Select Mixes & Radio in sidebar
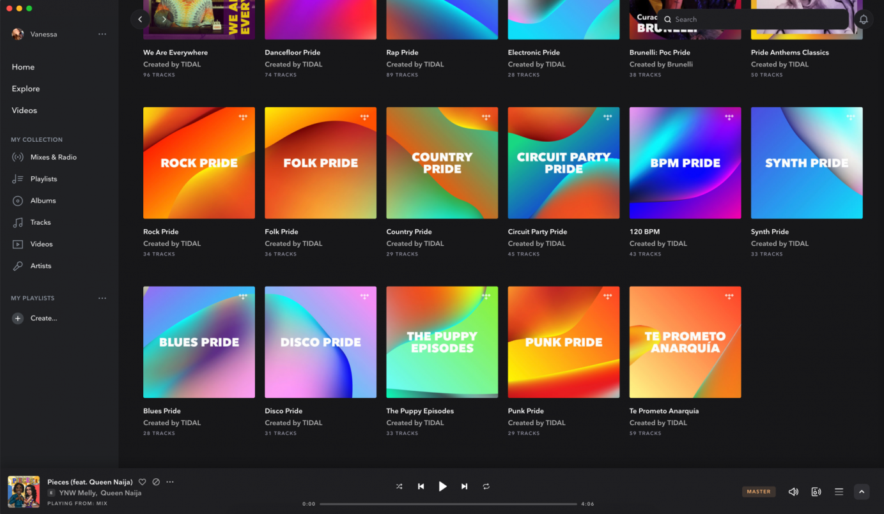The width and height of the screenshot is (884, 514). (50, 156)
